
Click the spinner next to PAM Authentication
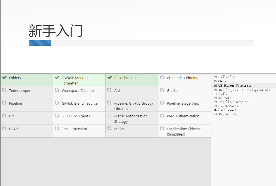[x=162, y=116]
